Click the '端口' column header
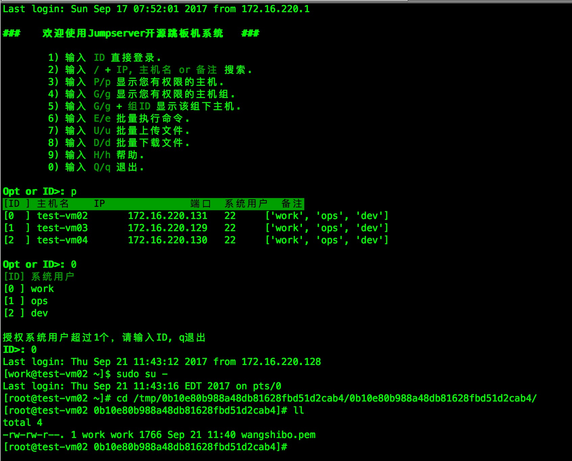Viewport: 572px width, 461px height. coord(201,203)
